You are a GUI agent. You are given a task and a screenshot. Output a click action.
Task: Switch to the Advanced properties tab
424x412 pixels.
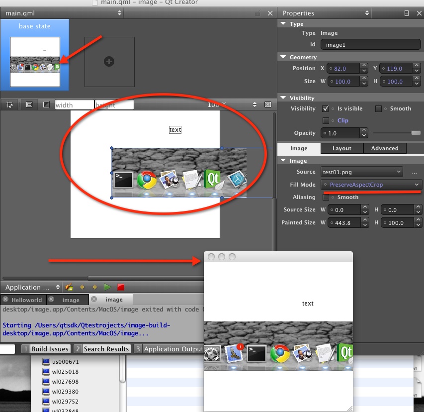385,148
